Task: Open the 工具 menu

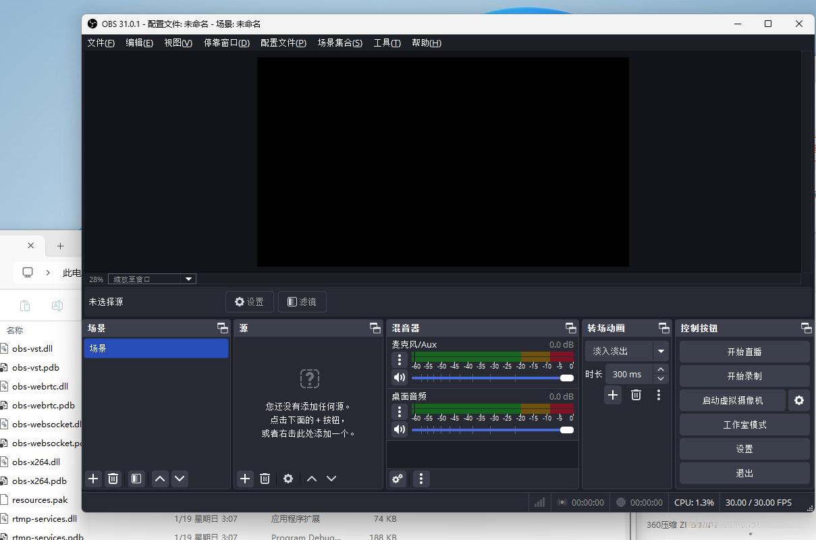Action: (387, 43)
